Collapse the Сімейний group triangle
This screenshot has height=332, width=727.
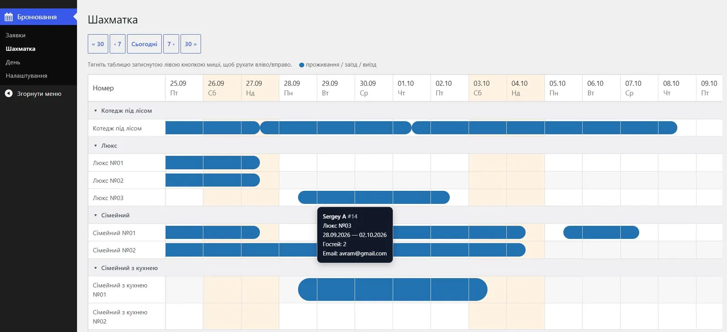click(x=95, y=215)
